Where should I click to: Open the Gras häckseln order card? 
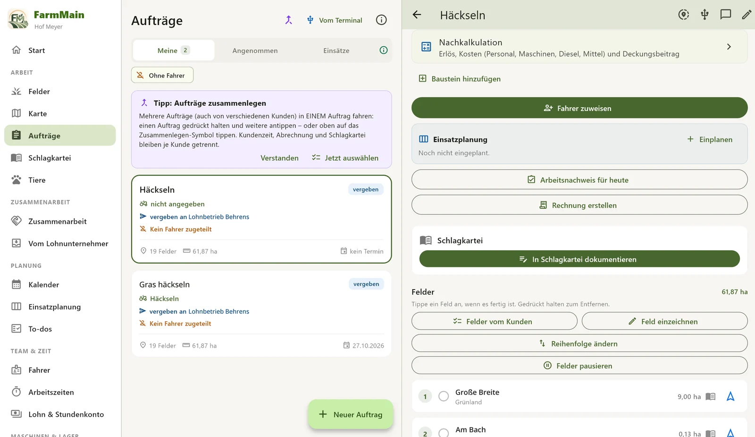(x=261, y=314)
